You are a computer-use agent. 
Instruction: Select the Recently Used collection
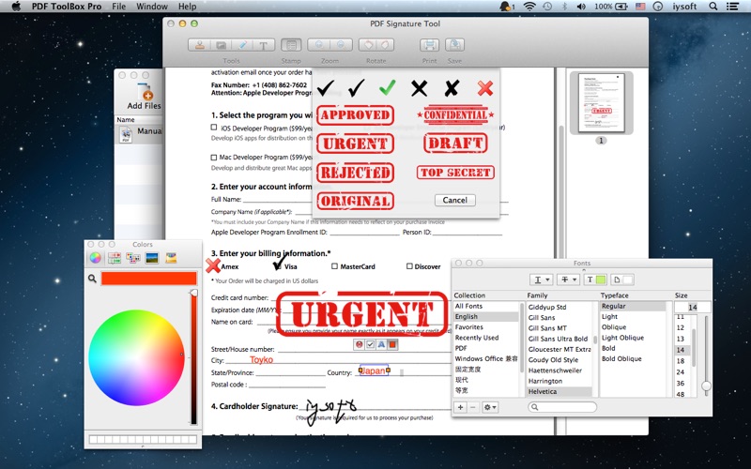tap(486, 338)
